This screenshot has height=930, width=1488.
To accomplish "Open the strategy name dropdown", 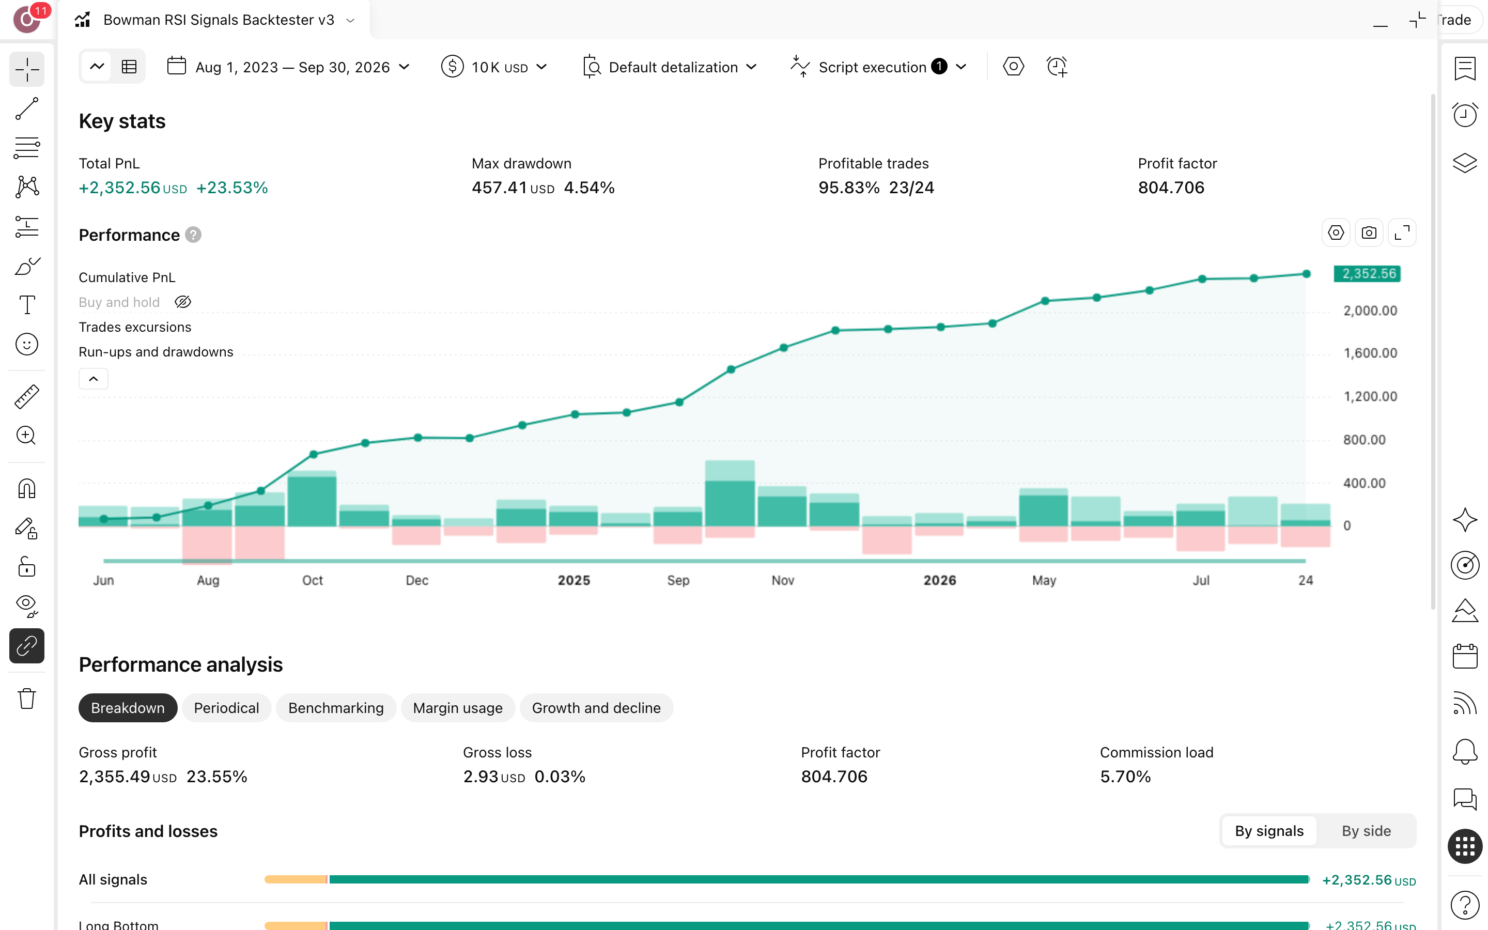I will click(x=350, y=20).
